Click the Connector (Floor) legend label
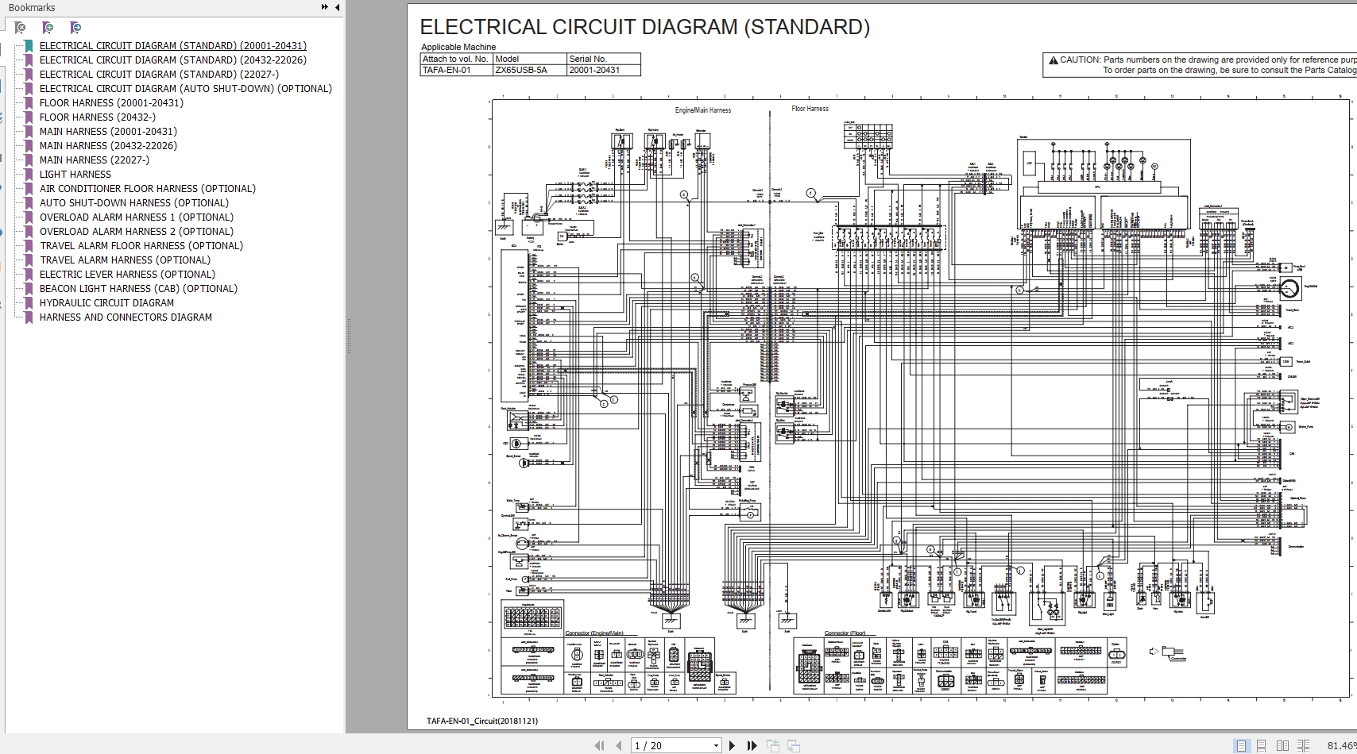 click(x=845, y=633)
